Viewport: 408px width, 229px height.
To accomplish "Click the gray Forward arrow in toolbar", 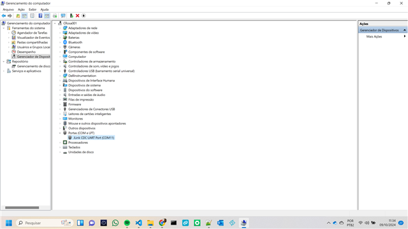I will pyautogui.click(x=10, y=16).
